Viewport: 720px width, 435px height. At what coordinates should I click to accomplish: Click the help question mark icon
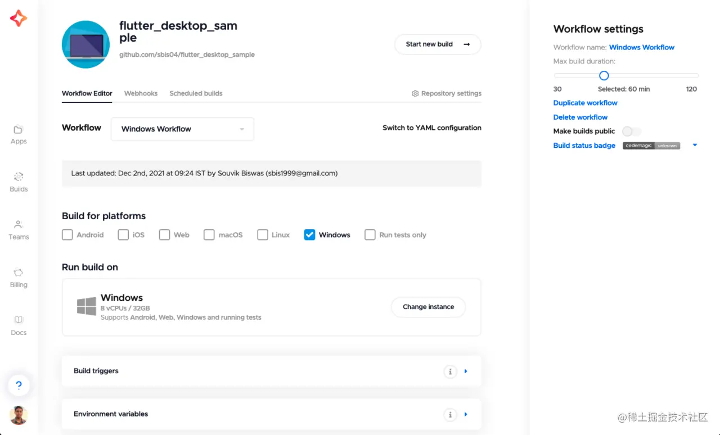19,386
